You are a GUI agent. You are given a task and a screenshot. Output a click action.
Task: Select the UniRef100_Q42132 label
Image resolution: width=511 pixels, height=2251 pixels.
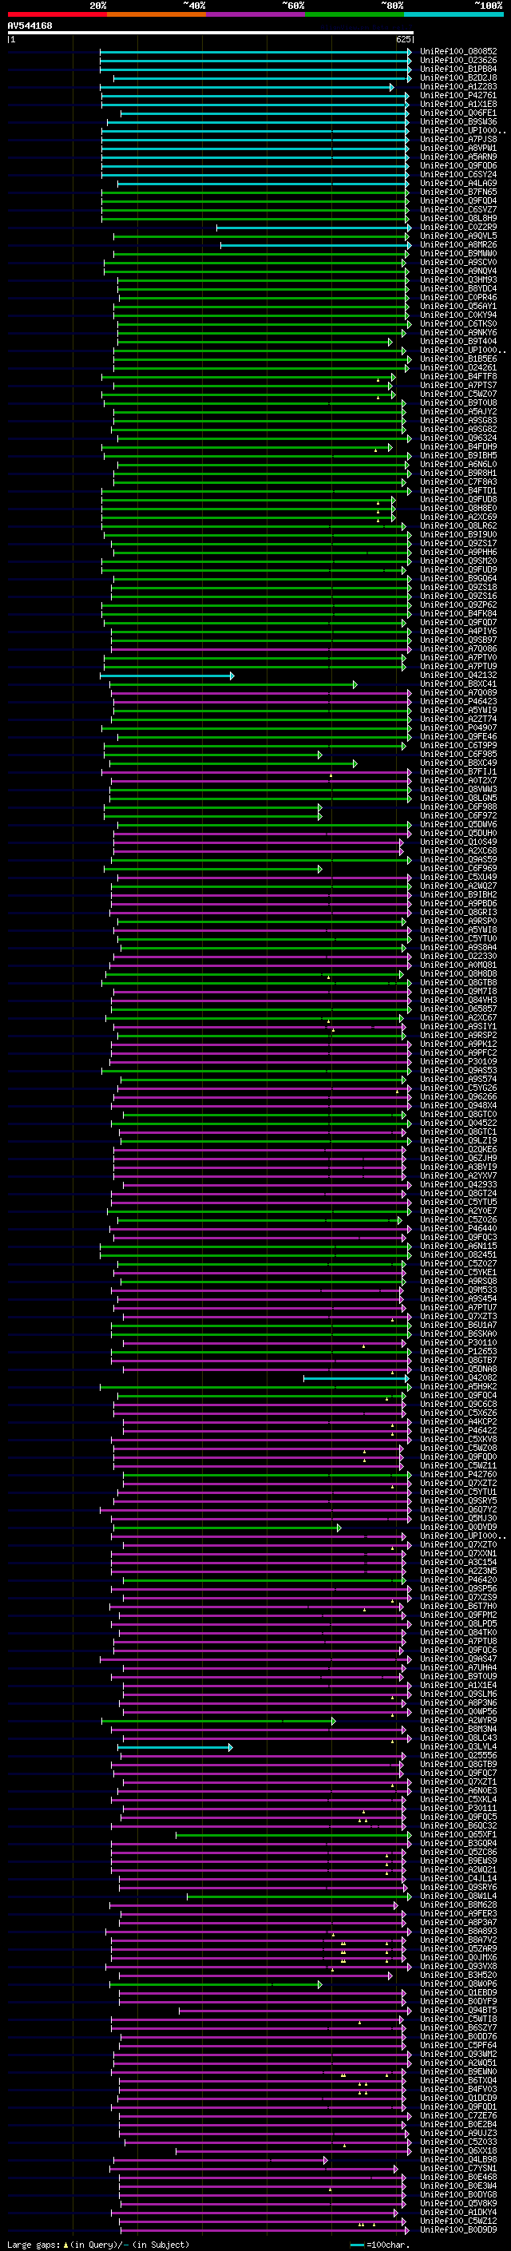(x=458, y=676)
